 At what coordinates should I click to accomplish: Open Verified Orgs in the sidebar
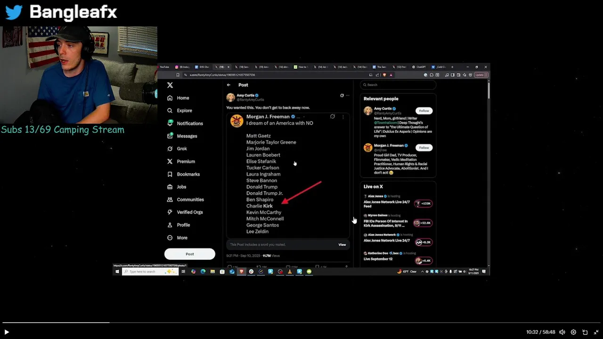tap(185, 212)
